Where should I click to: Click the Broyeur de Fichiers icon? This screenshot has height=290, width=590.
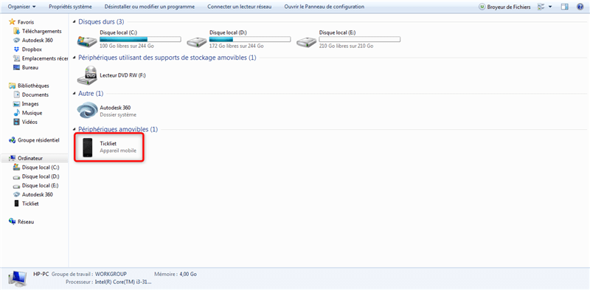click(482, 7)
